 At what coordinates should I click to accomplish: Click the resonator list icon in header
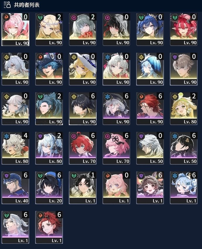pyautogui.click(x=7, y=5)
